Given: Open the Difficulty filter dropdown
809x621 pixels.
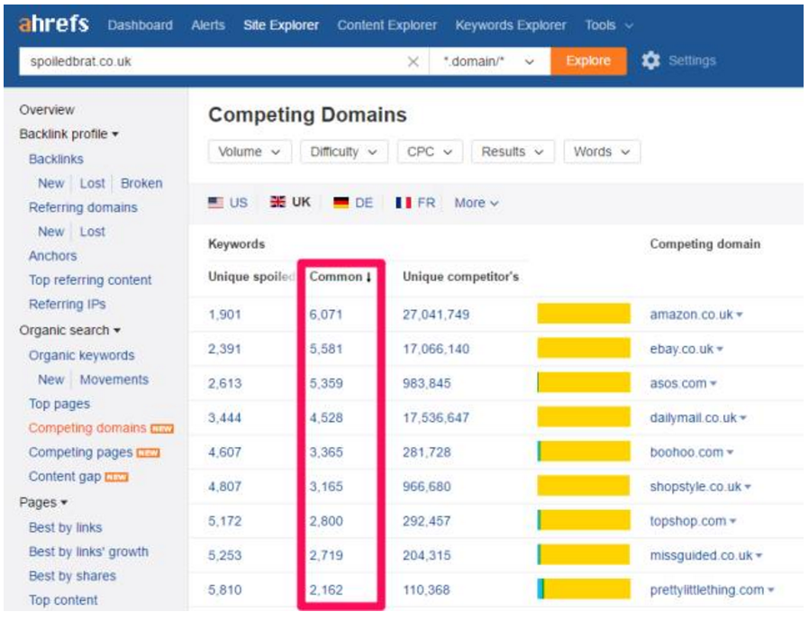Looking at the screenshot, I should tap(344, 151).
